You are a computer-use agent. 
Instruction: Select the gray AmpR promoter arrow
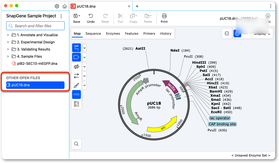click(x=146, y=81)
